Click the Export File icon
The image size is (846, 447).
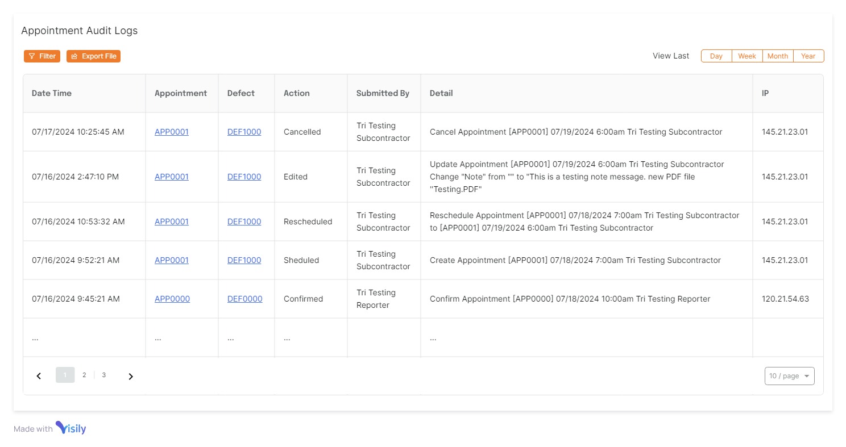[x=74, y=56]
